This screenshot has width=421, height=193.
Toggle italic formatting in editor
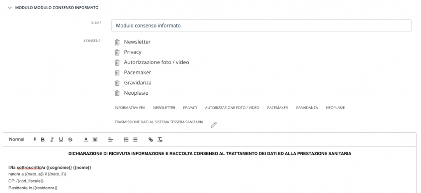52,139
